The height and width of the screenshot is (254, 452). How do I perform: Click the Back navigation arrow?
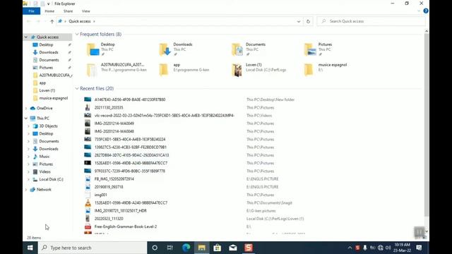[28, 21]
